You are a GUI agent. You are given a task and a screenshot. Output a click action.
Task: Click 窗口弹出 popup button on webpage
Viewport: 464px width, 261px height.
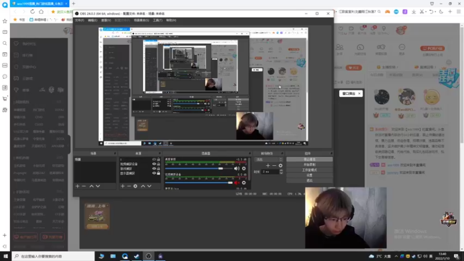pos(349,93)
